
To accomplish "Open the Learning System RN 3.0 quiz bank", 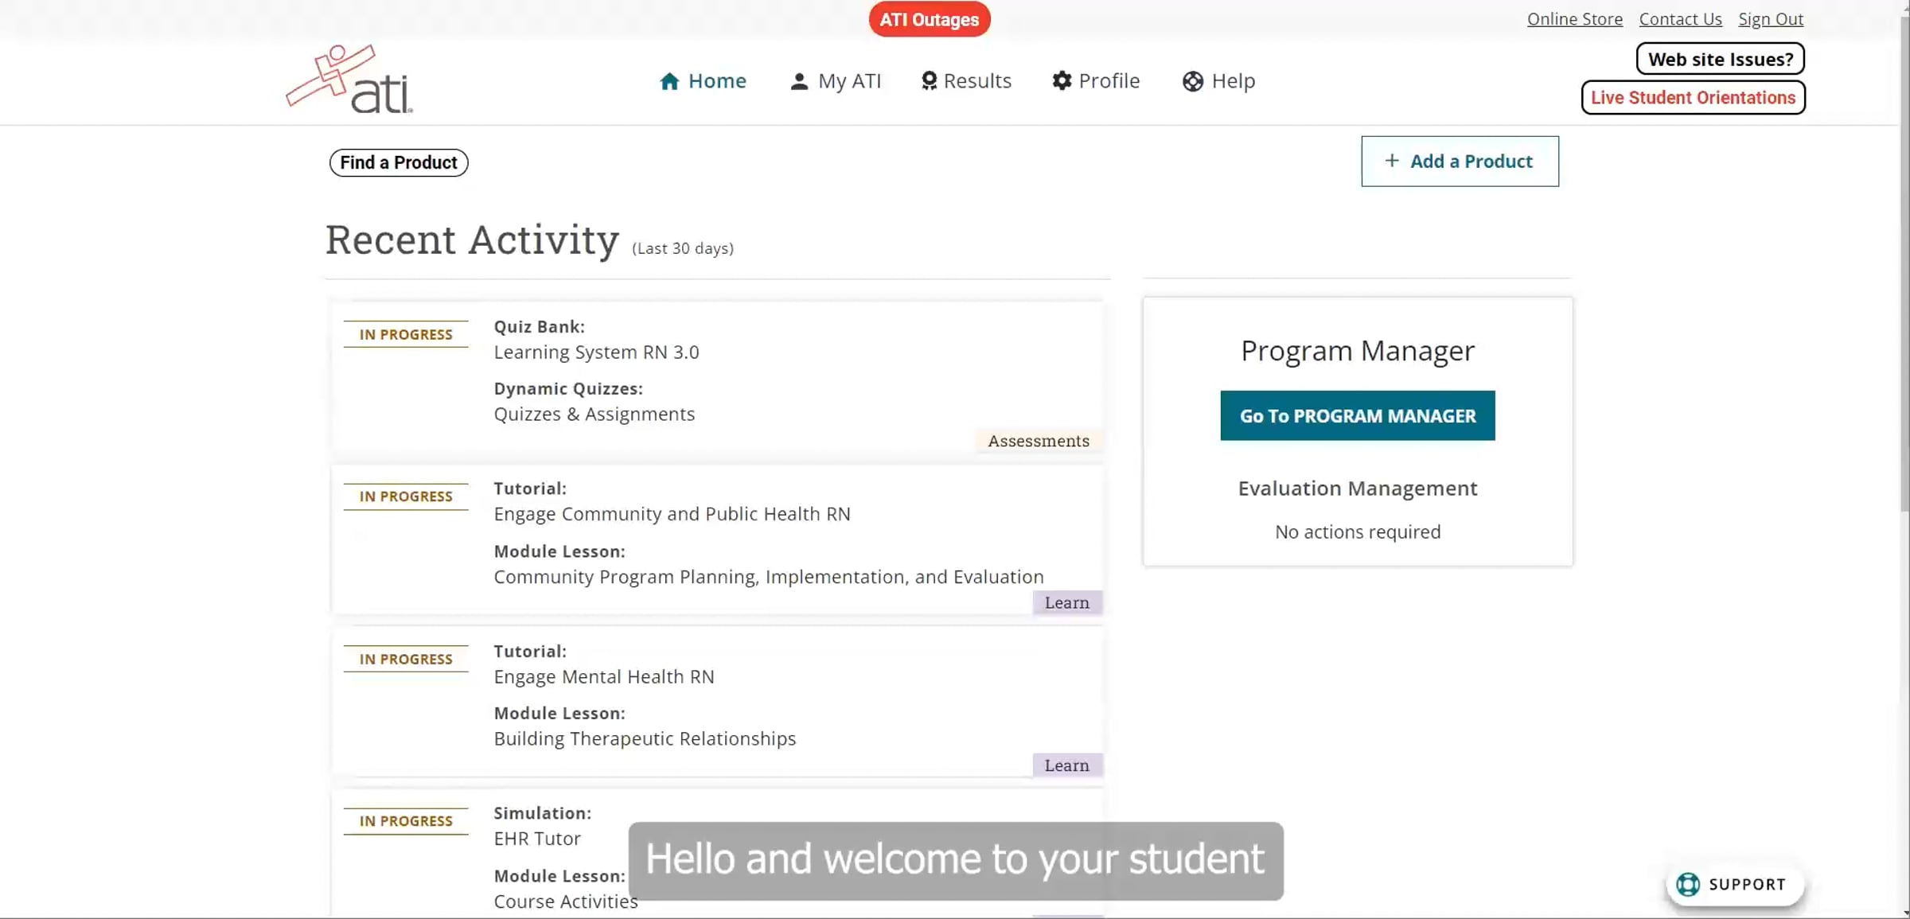I will [596, 352].
